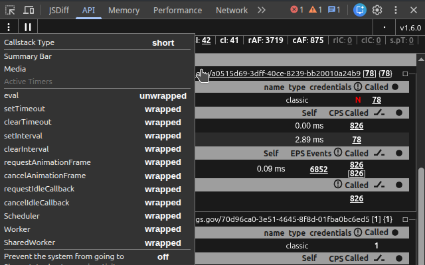
Task: Toggle Callstack Type short value
Action: tap(163, 42)
